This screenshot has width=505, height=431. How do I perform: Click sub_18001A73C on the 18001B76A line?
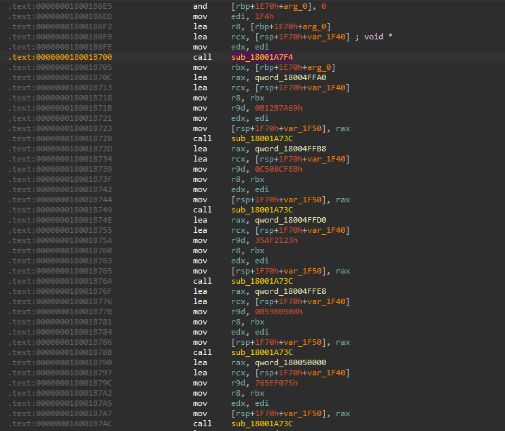click(262, 281)
